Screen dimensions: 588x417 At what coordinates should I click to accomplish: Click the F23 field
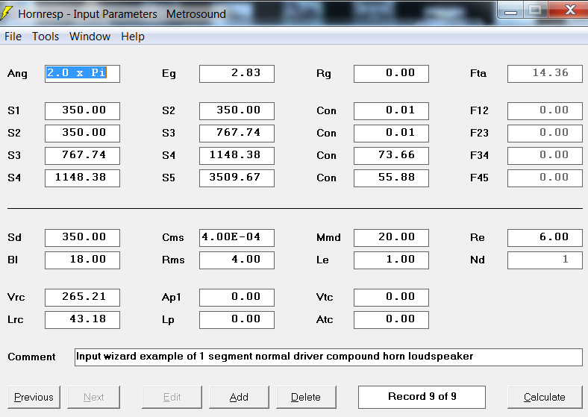click(x=545, y=134)
